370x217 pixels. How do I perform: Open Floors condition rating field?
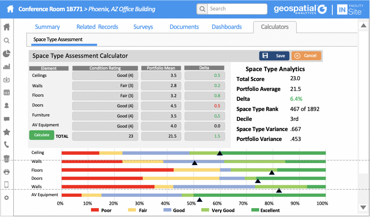(105, 96)
